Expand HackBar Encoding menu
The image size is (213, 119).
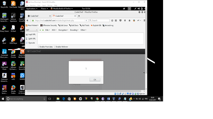(x=74, y=30)
